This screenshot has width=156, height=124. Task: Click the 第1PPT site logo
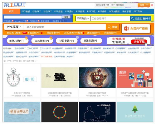click(15, 5)
